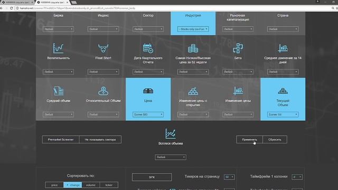
Task: Click the Текущий Объем icon
Action: point(283,91)
